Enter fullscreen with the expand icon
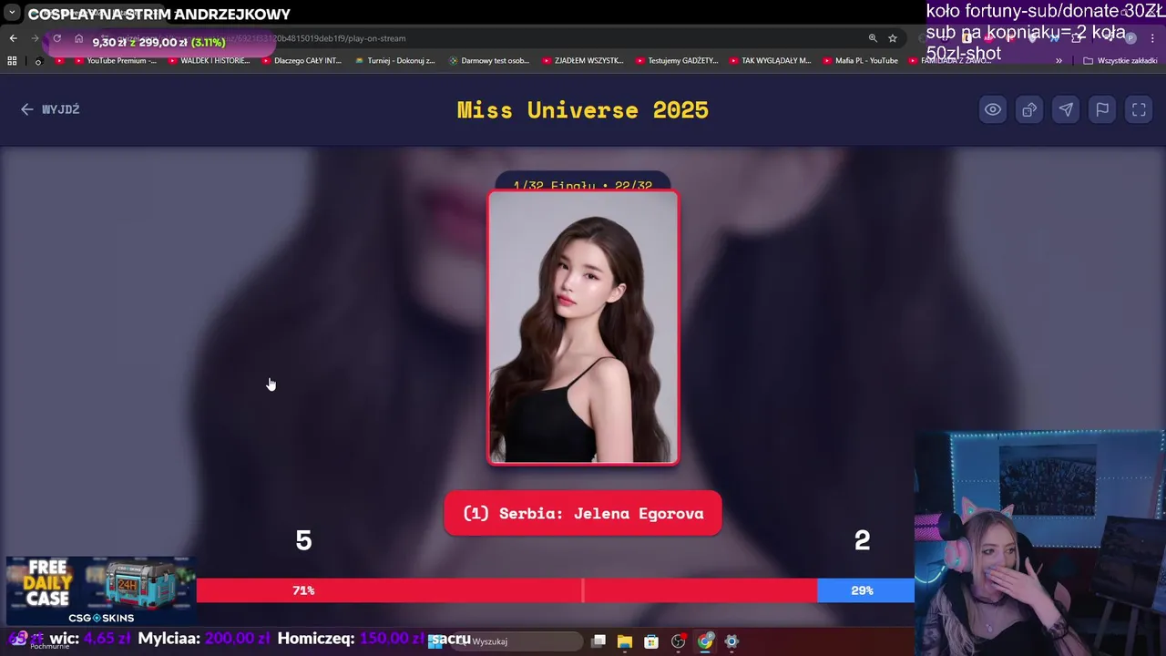This screenshot has height=656, width=1166. click(x=1139, y=109)
